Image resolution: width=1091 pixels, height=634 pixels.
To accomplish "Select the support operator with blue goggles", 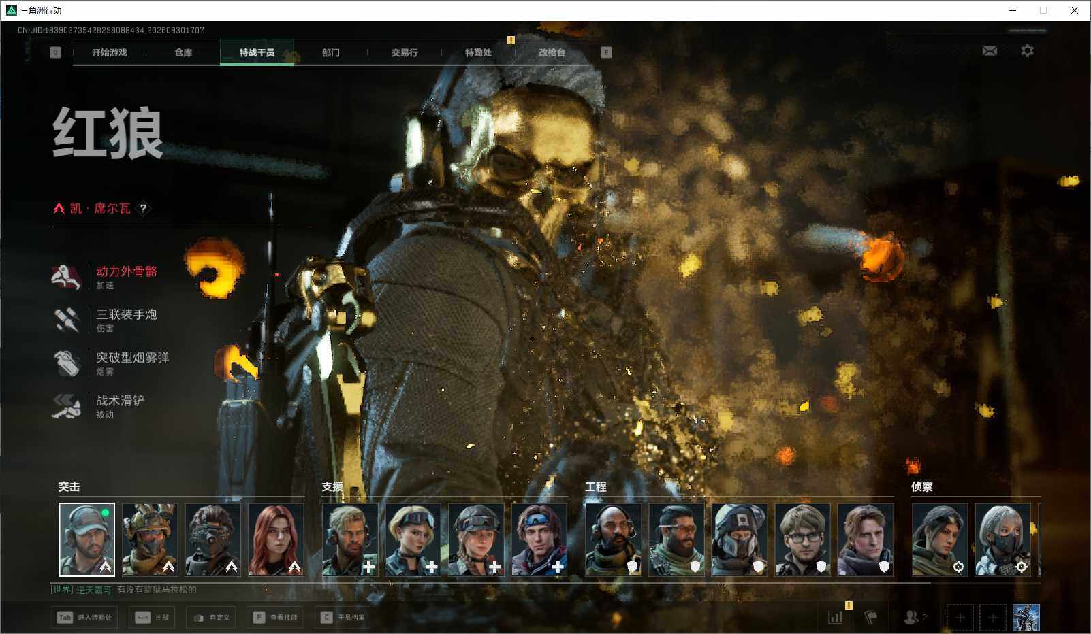I will 539,540.
